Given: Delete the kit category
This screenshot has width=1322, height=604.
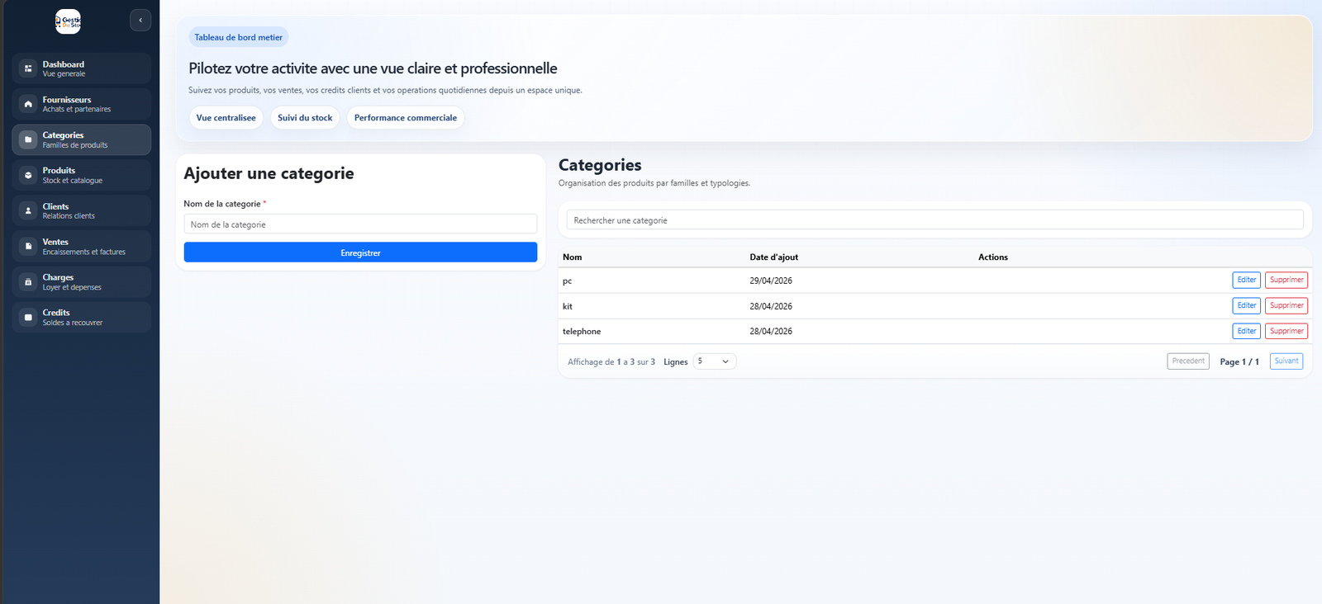Looking at the screenshot, I should coord(1286,306).
